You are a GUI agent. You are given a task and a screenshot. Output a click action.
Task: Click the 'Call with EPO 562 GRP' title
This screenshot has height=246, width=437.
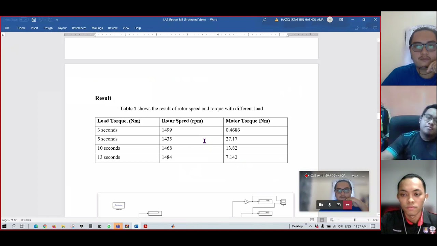pos(328,176)
